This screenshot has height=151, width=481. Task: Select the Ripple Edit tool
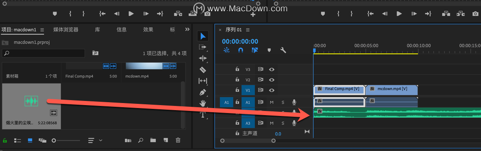coord(203,58)
